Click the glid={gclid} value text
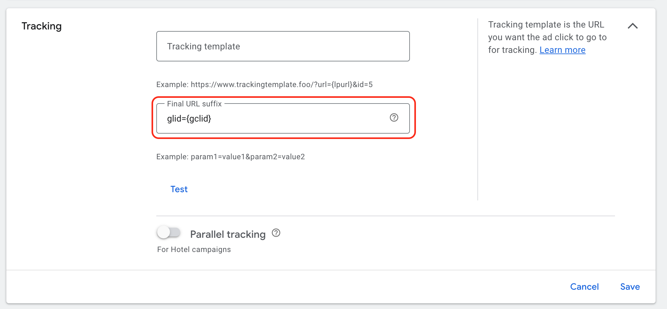 tap(189, 119)
